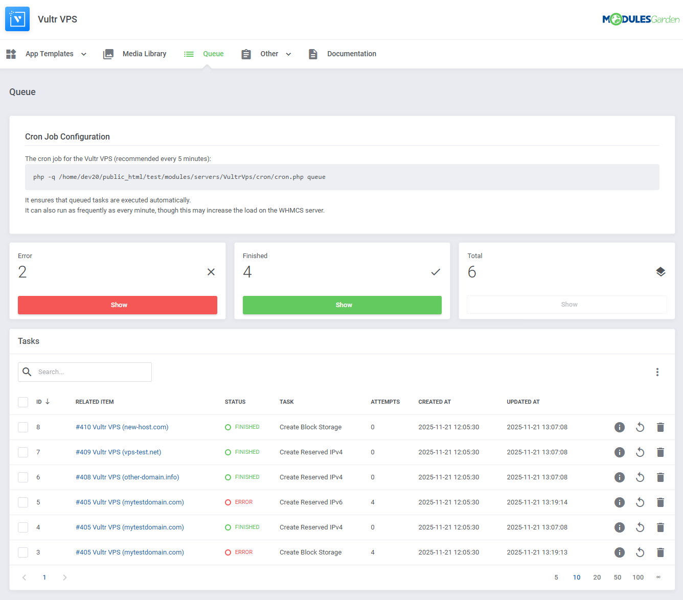683x600 pixels.
Task: Check the select-all checkbox in table header
Action: point(23,402)
